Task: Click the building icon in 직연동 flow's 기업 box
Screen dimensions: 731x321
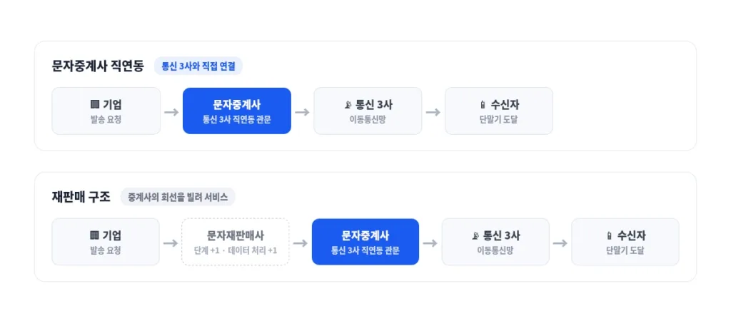Action: coord(95,105)
